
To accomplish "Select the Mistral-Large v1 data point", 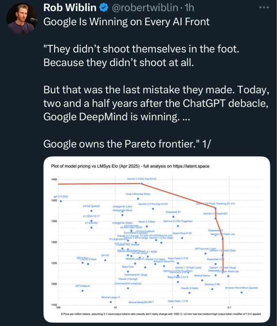I will [110, 302].
